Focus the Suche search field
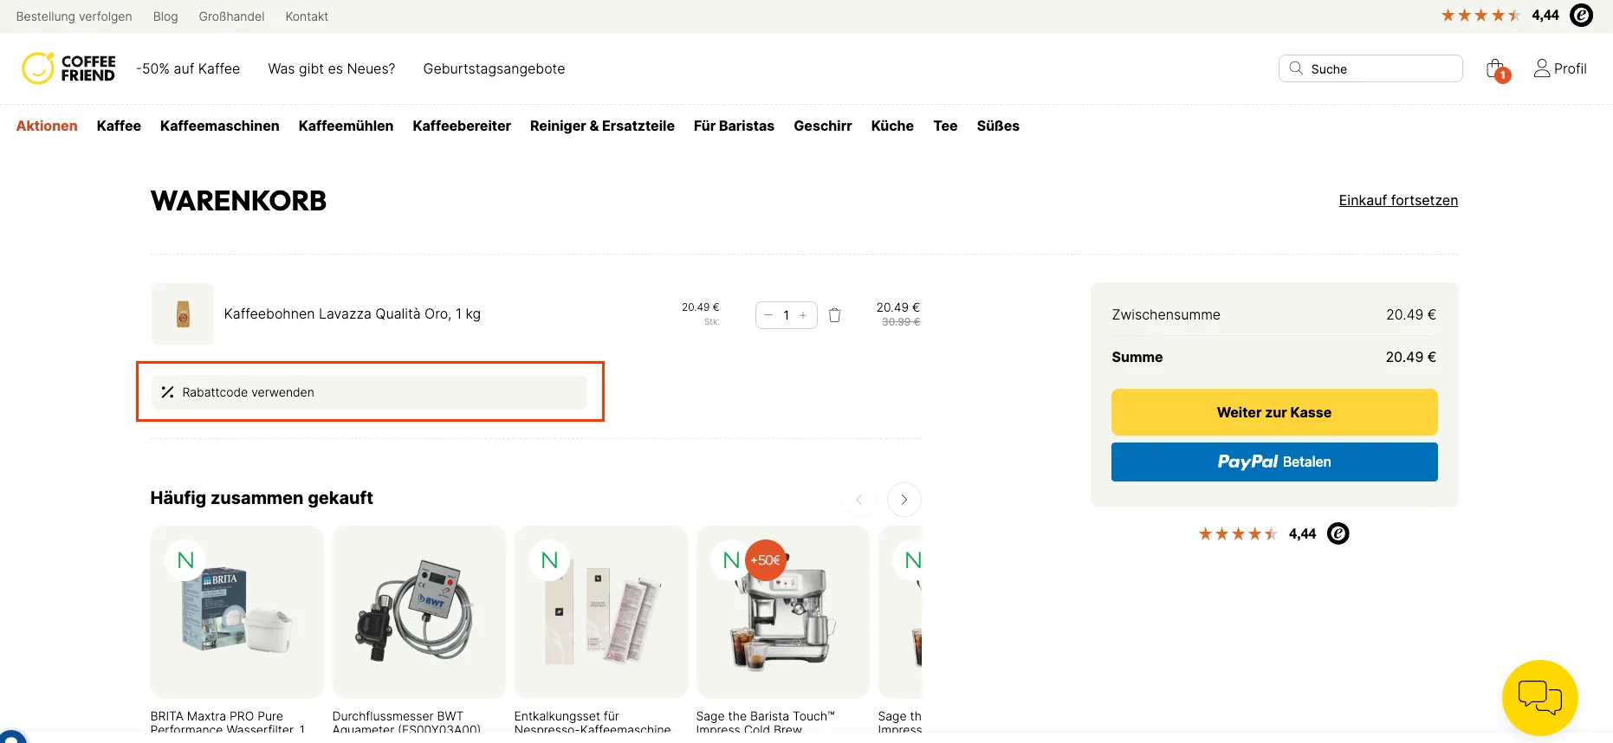The width and height of the screenshot is (1613, 743). (1370, 68)
